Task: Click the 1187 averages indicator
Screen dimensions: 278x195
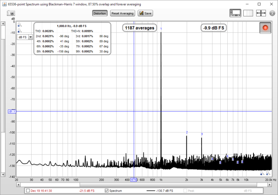Action: click(x=140, y=28)
